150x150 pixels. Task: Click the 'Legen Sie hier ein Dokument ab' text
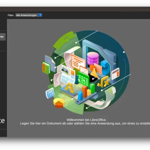pyautogui.click(x=43, y=123)
